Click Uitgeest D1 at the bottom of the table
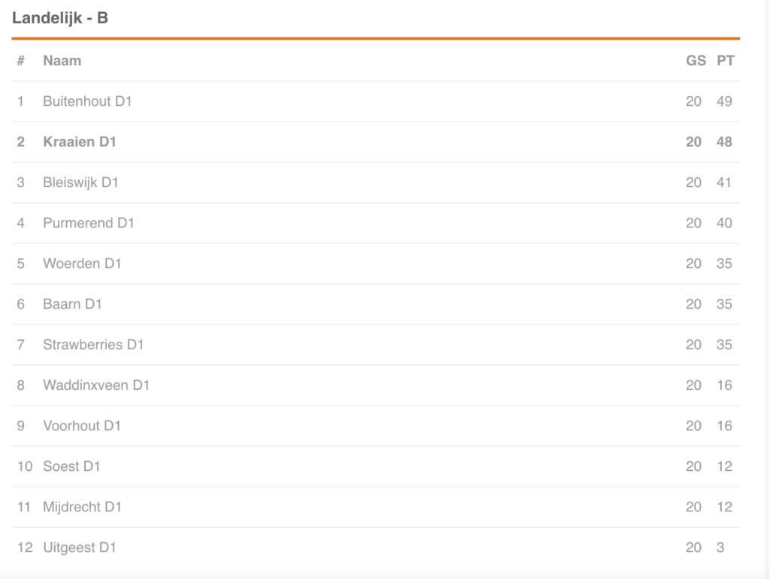The image size is (770, 579). 80,547
